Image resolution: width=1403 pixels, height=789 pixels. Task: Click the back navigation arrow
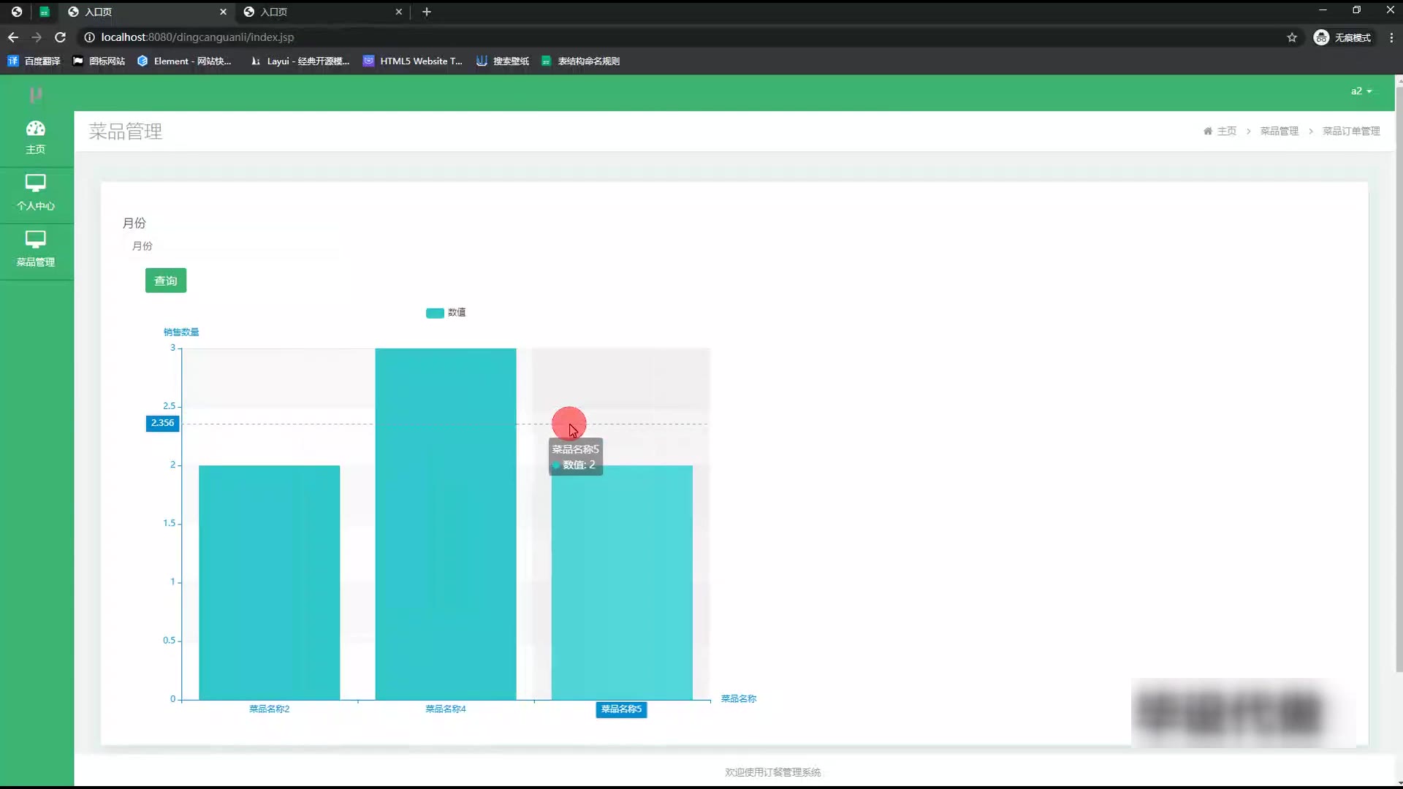[13, 37]
